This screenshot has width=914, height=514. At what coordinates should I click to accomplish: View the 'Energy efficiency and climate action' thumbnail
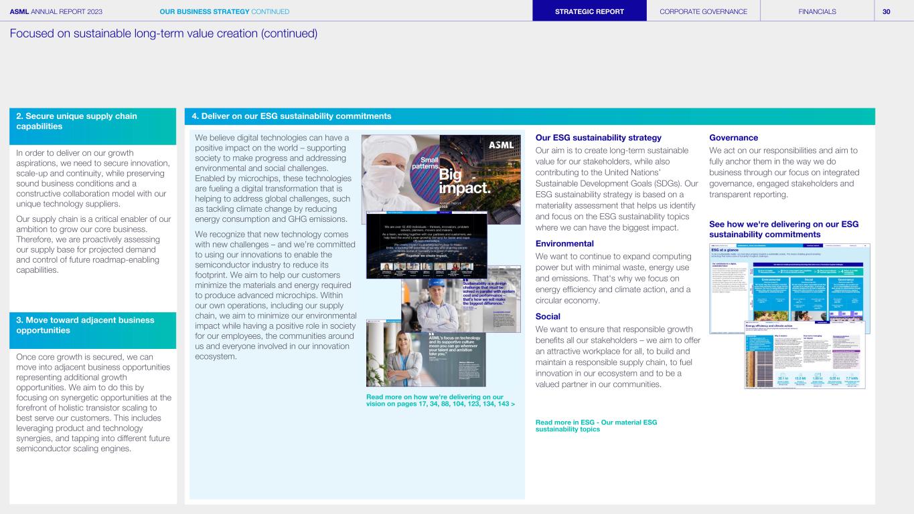(805, 354)
